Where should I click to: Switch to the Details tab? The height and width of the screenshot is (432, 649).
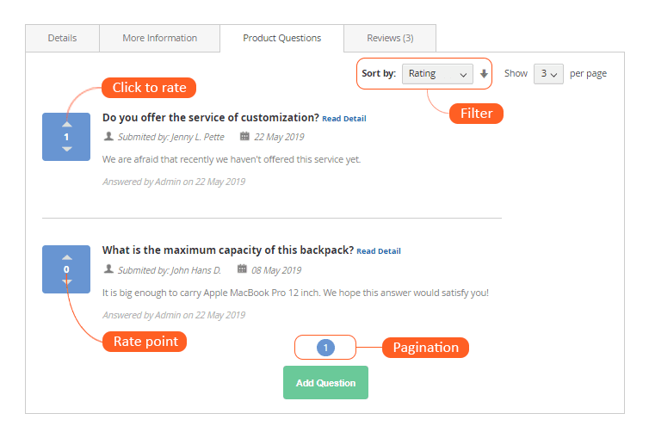click(x=63, y=38)
